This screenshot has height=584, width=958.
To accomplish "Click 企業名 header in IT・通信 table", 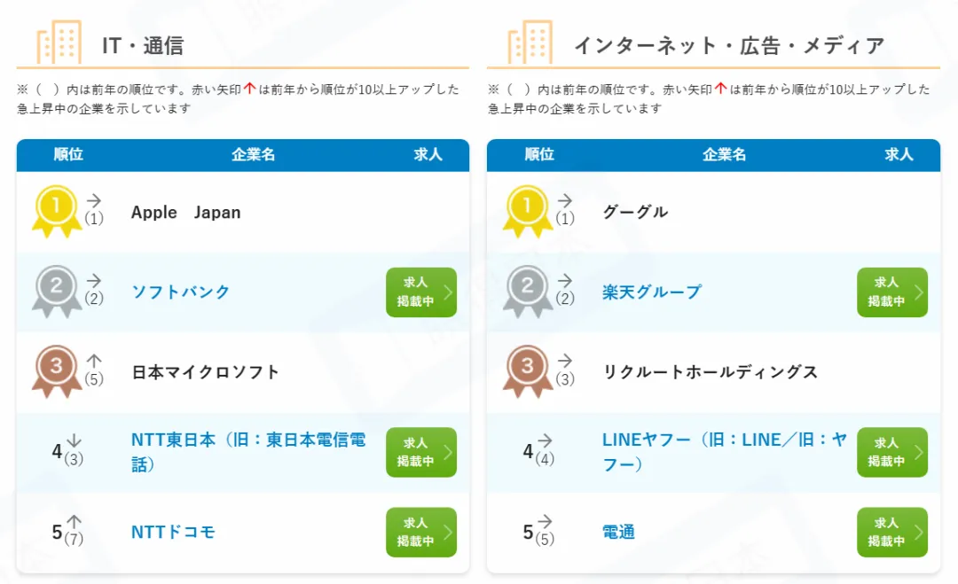I will [253, 154].
